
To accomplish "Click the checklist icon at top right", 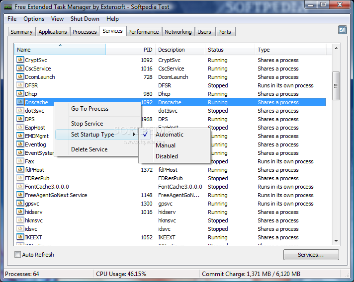I will point(342,30).
